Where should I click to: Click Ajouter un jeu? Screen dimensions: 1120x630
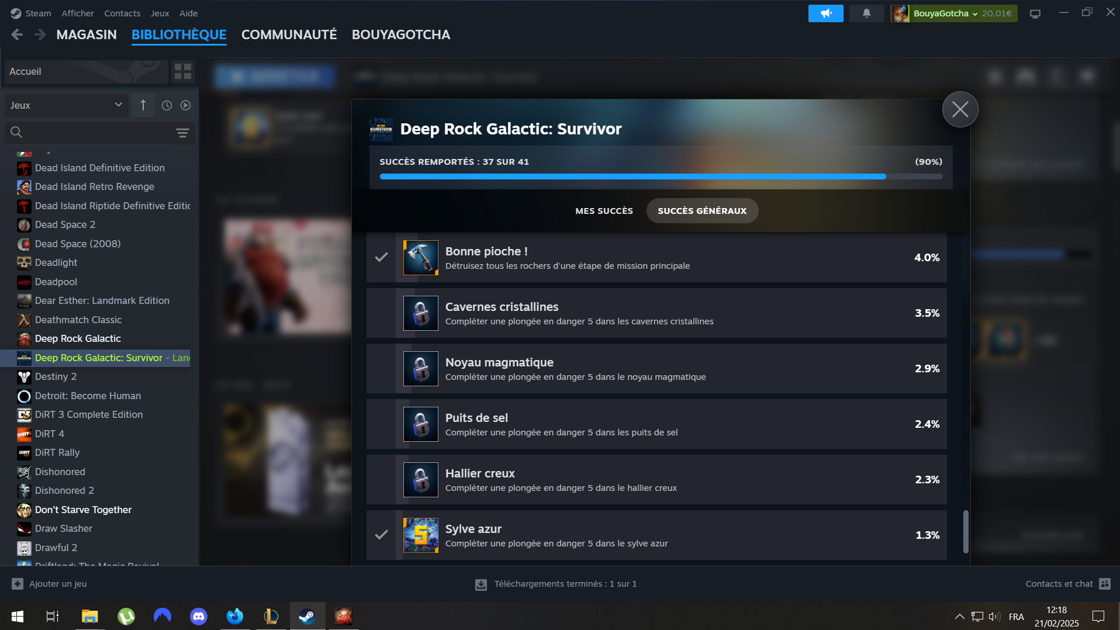point(50,584)
